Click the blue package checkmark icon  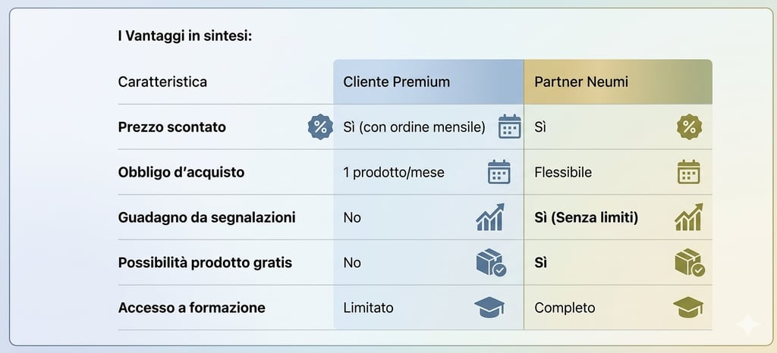491,263
